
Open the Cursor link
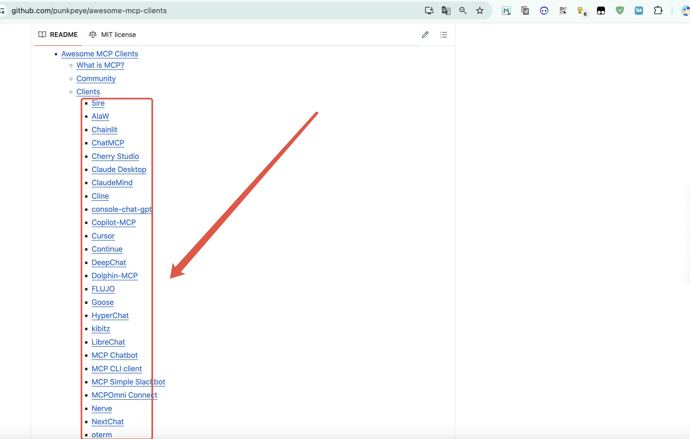pos(103,236)
